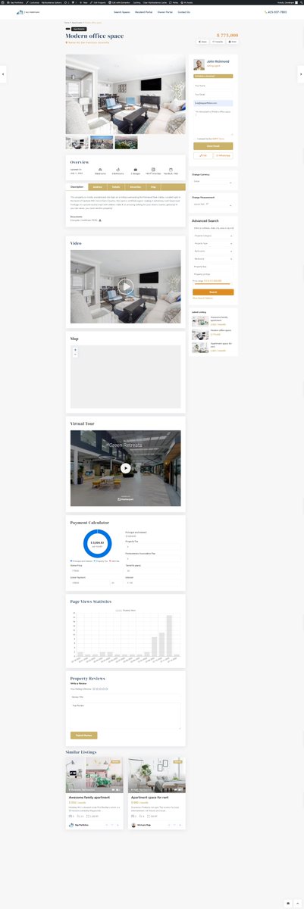The height and width of the screenshot is (909, 304).
Task: Open Contact Us menu item
Action: (x=183, y=12)
